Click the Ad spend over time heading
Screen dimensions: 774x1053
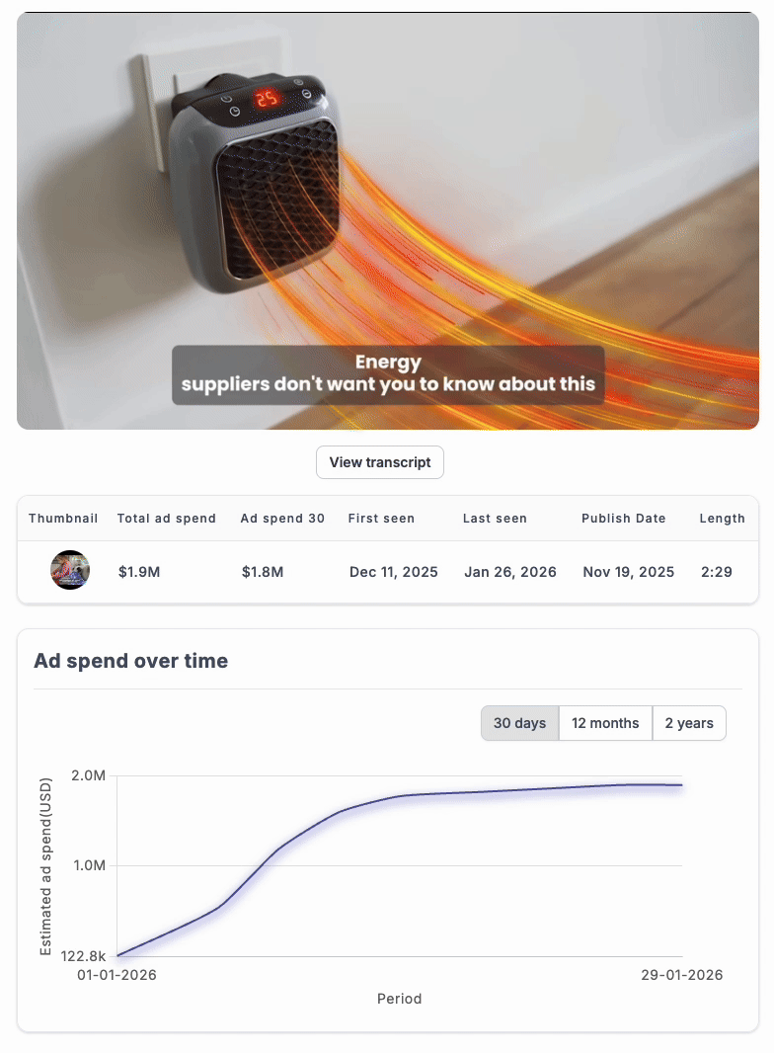pyautogui.click(x=131, y=661)
